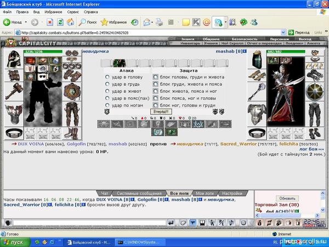
Task: Open the Mail icon dropdown arrow
Action: [152, 23]
